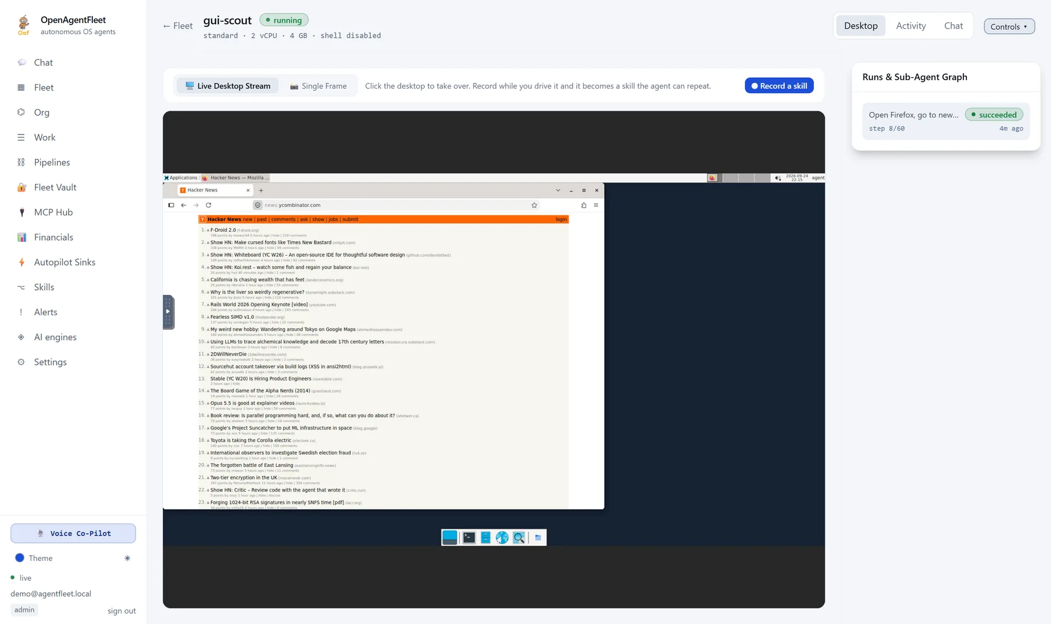
Task: Open 'comments' link in HN header
Action: (283, 219)
